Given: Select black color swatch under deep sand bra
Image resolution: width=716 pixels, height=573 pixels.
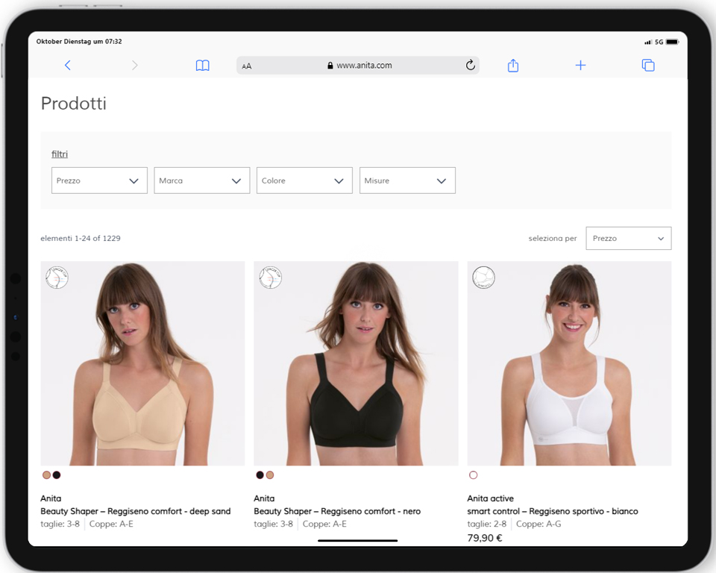Looking at the screenshot, I should coord(57,475).
